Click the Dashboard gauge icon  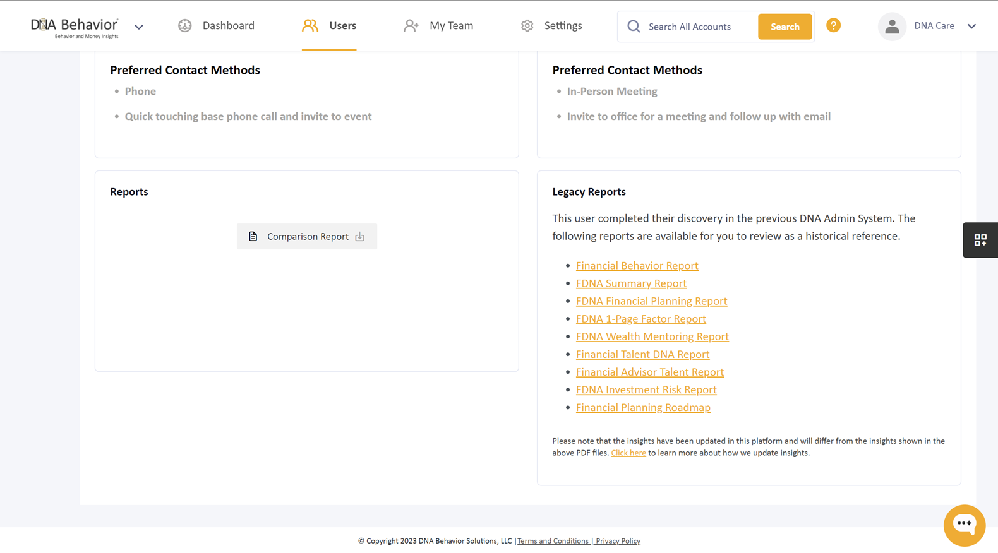(184, 25)
